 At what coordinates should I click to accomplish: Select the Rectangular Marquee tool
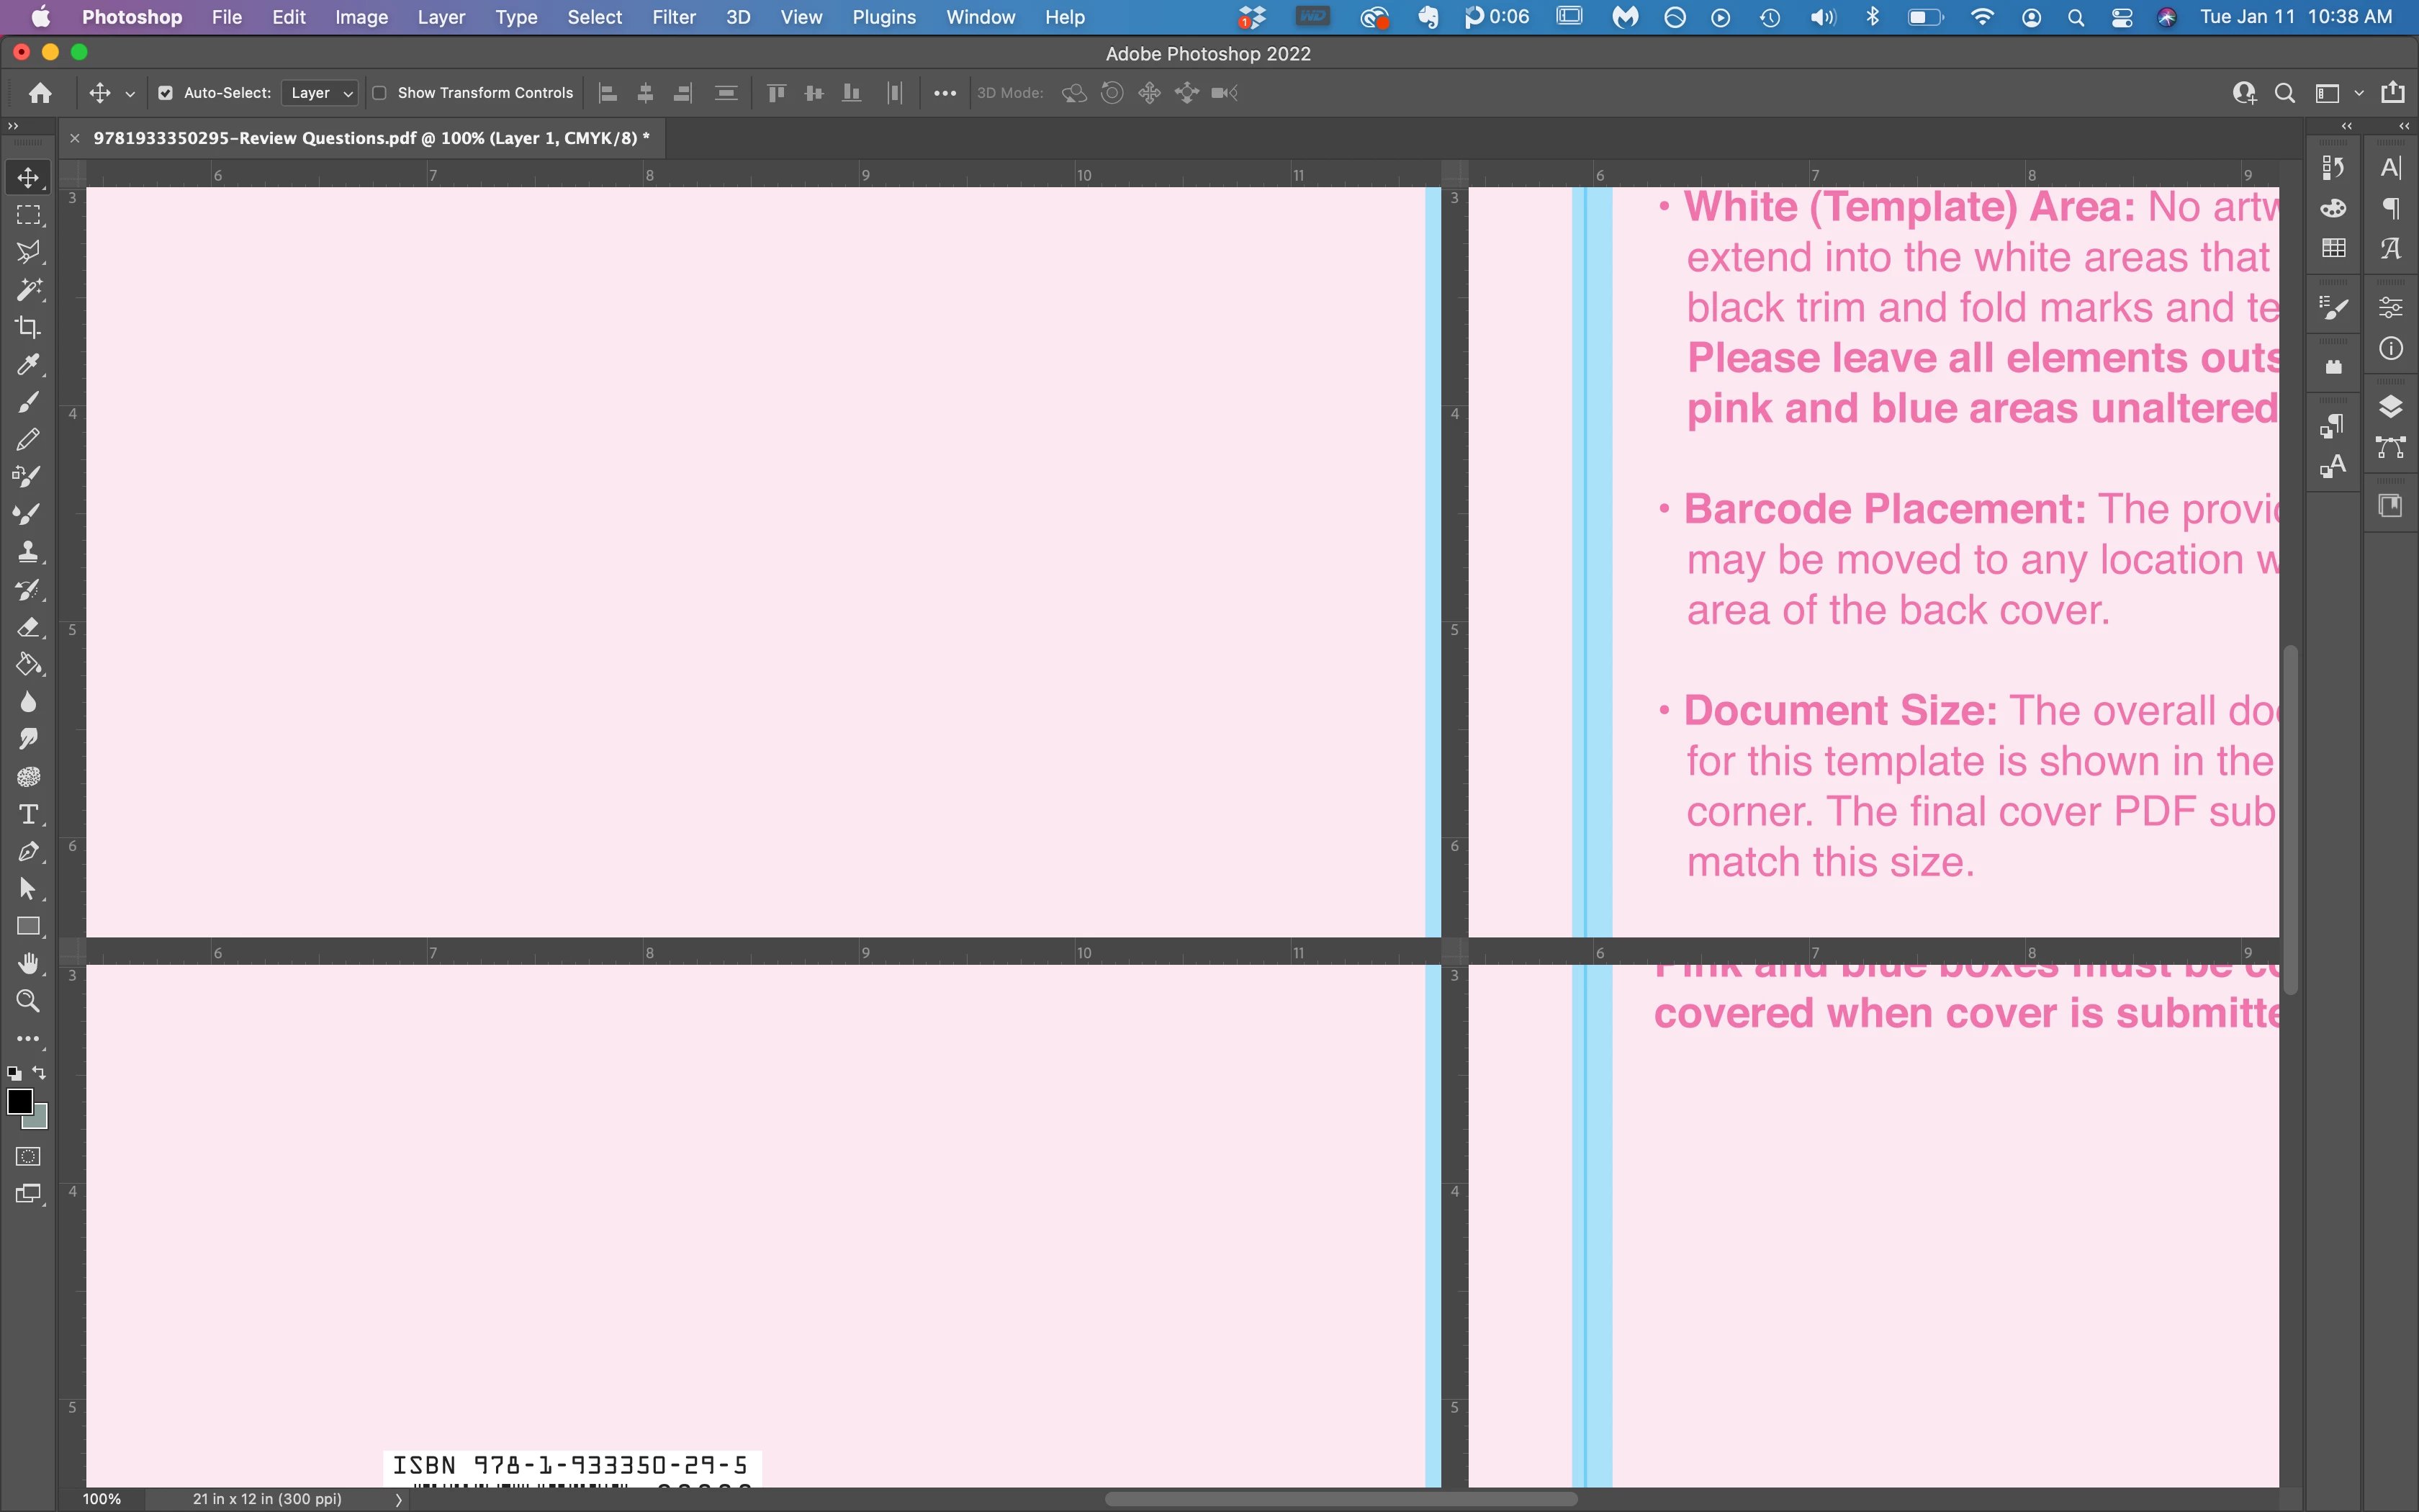click(x=28, y=215)
